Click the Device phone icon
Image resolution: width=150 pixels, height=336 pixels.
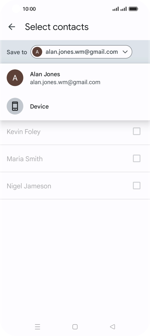(x=15, y=106)
